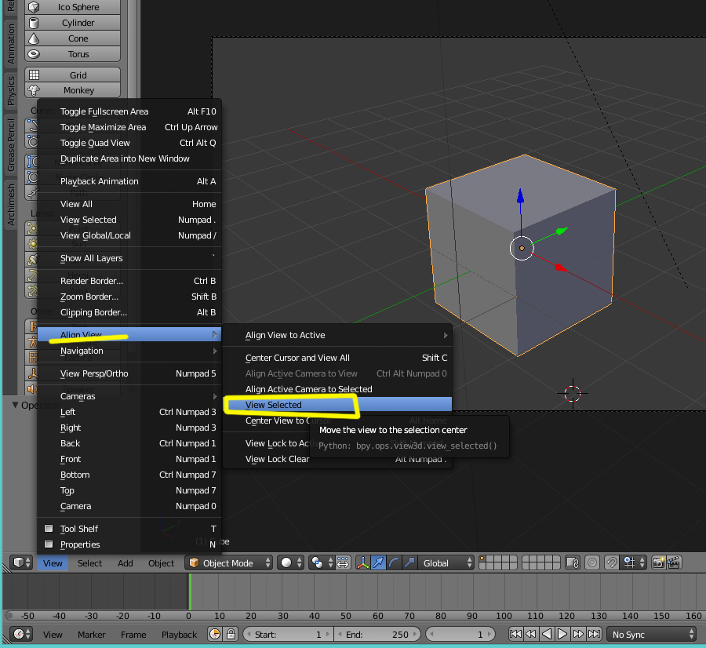Image resolution: width=706 pixels, height=648 pixels.
Task: Click the green current-frame timeline marker
Action: (190, 592)
